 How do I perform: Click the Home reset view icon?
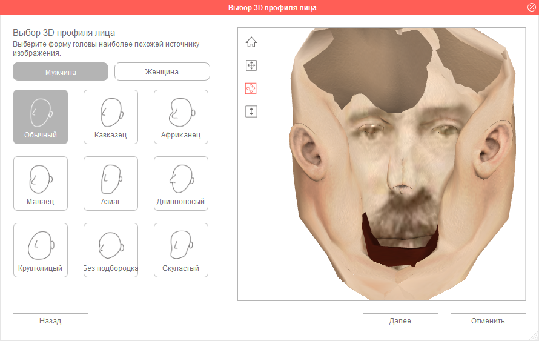tap(251, 42)
